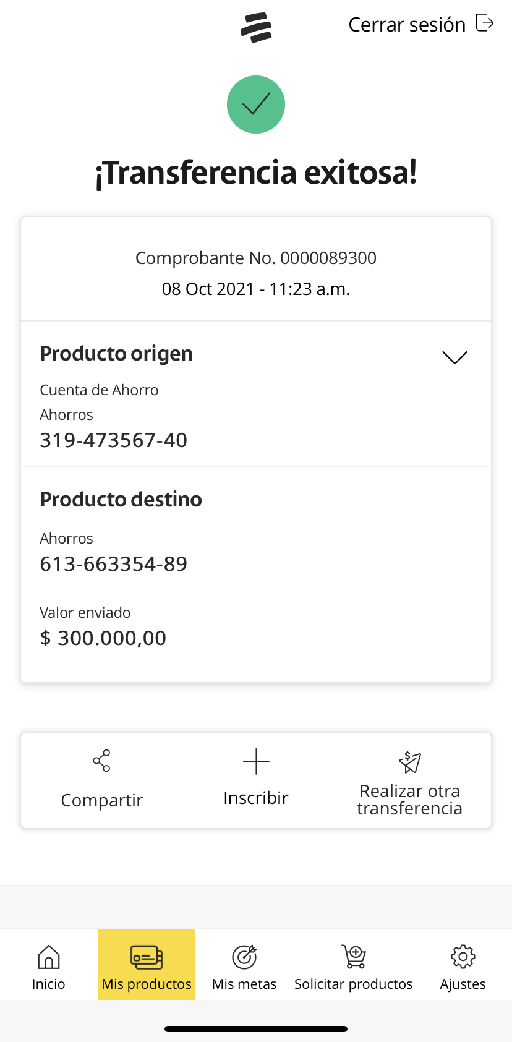Expand the Producto origen chevron
This screenshot has width=512, height=1042.
(454, 357)
